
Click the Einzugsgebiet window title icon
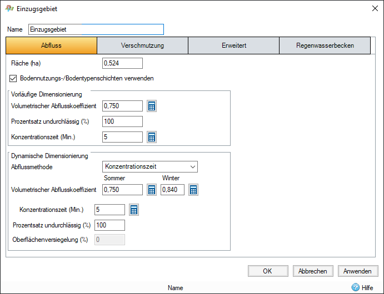pos(9,8)
